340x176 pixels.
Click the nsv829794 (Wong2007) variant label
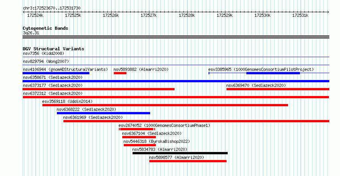46,61
